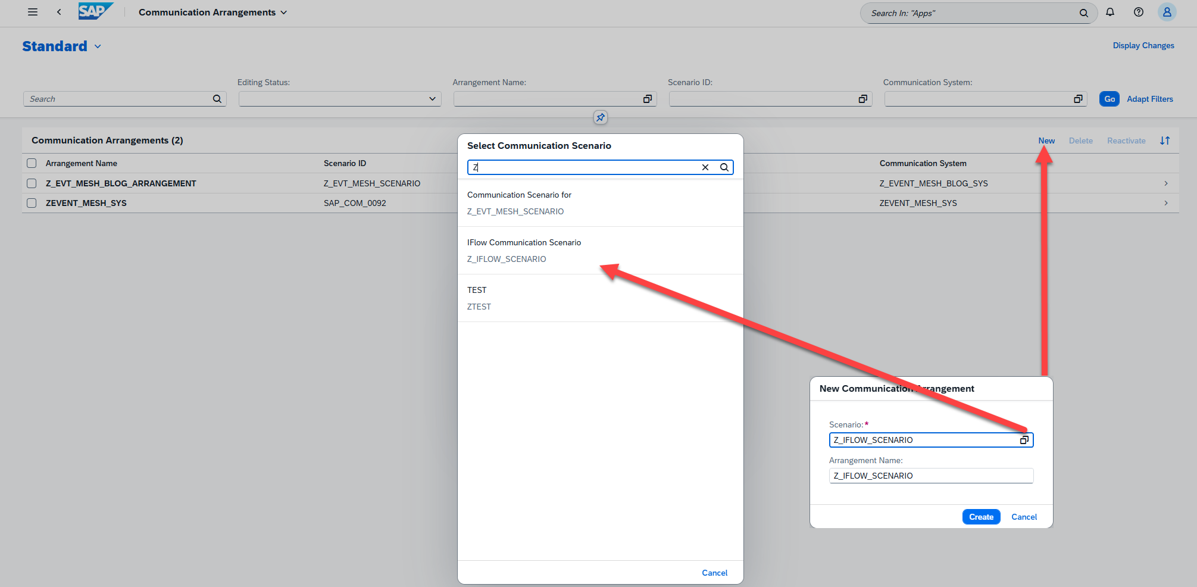Open the Display Changes link
The height and width of the screenshot is (587, 1197).
click(1143, 45)
